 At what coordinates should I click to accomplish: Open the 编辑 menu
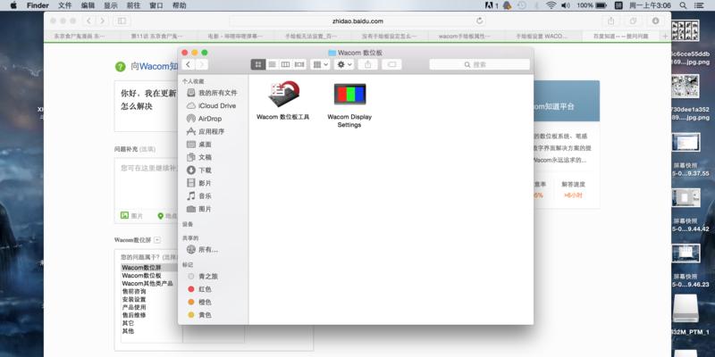88,5
